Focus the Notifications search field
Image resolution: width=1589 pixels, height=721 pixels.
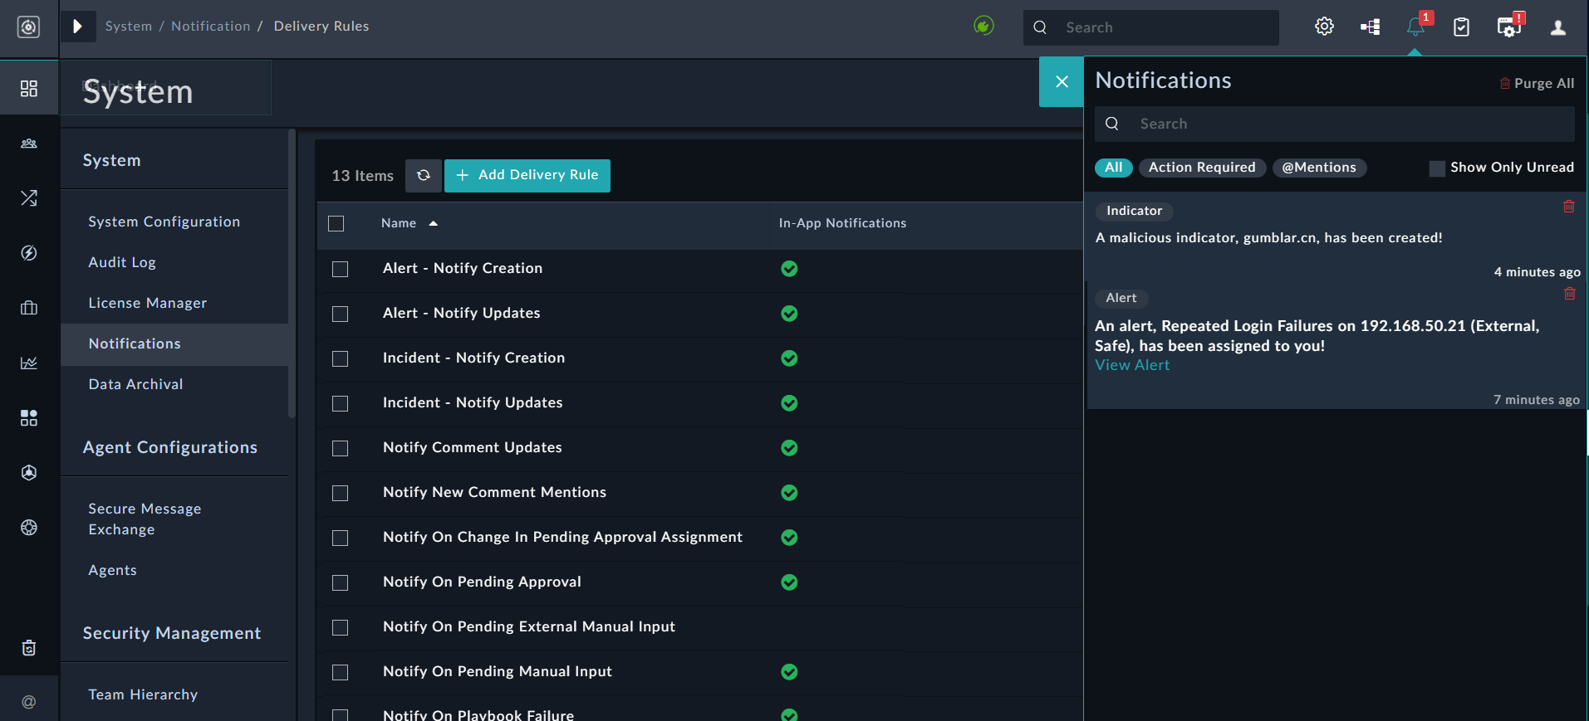coord(1335,124)
